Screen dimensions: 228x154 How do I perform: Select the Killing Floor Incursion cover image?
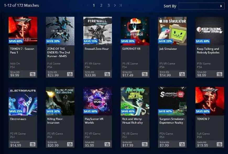60,101
